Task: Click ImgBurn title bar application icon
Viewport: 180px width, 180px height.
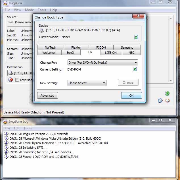Action: 5,3
